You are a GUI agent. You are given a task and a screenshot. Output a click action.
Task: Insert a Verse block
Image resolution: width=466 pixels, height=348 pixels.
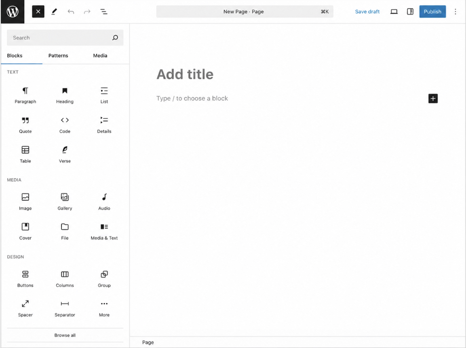65,155
